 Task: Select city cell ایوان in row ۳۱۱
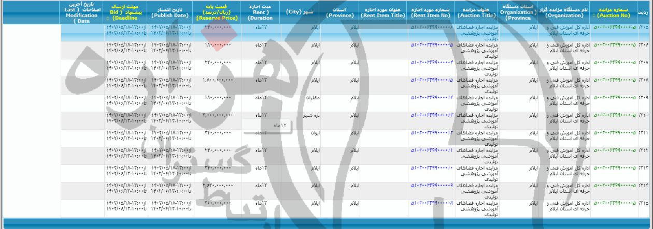point(315,132)
